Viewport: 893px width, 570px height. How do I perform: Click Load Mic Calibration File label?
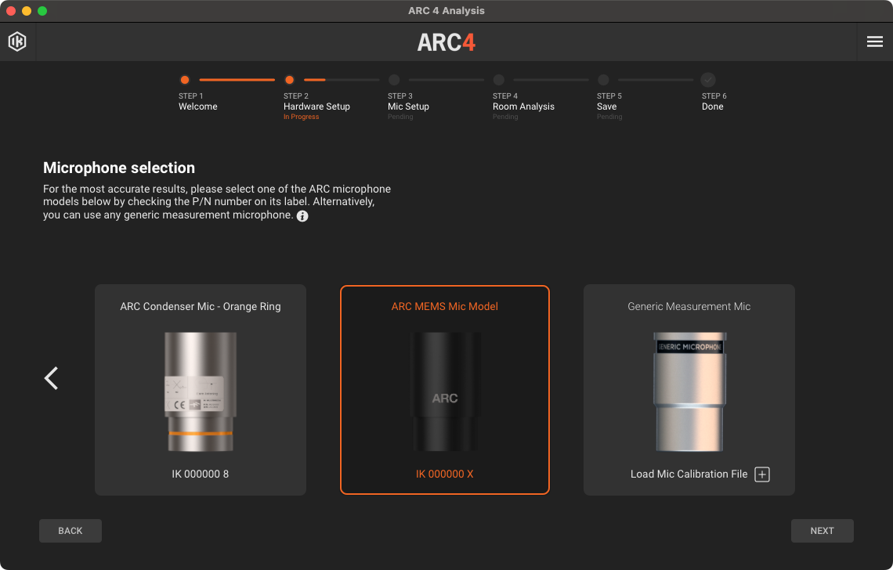tap(689, 474)
